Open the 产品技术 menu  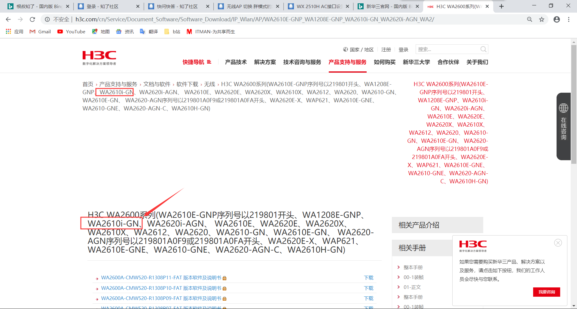click(236, 62)
